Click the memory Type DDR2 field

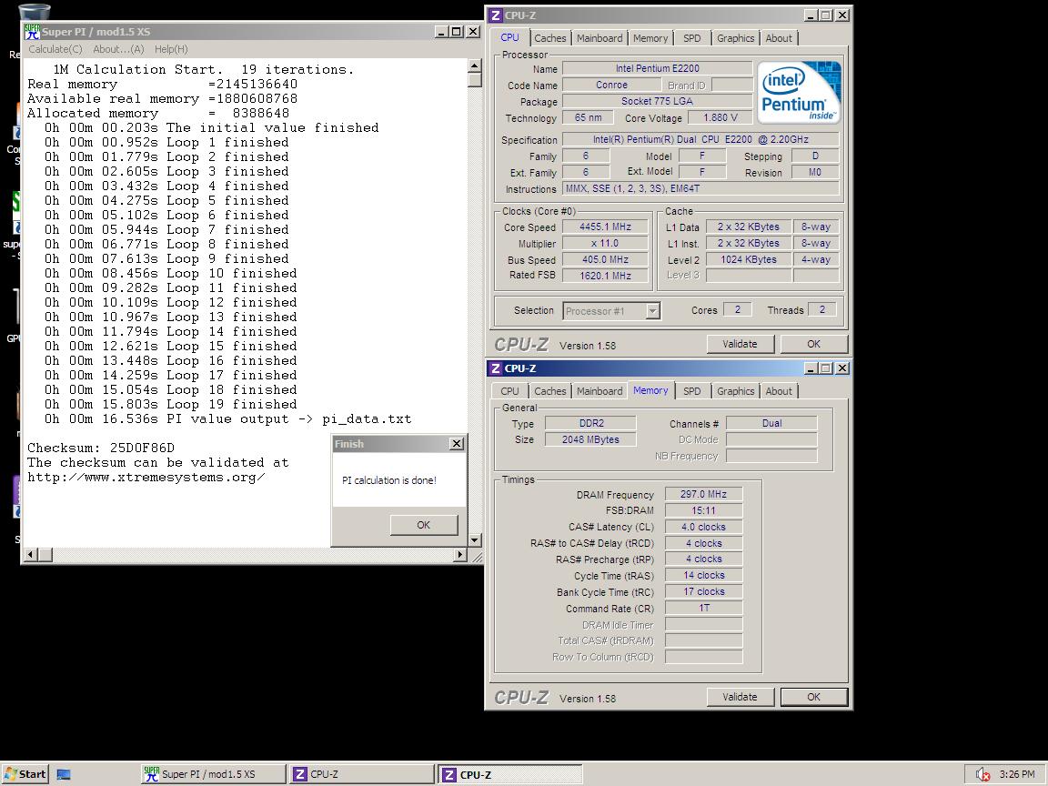click(x=590, y=423)
